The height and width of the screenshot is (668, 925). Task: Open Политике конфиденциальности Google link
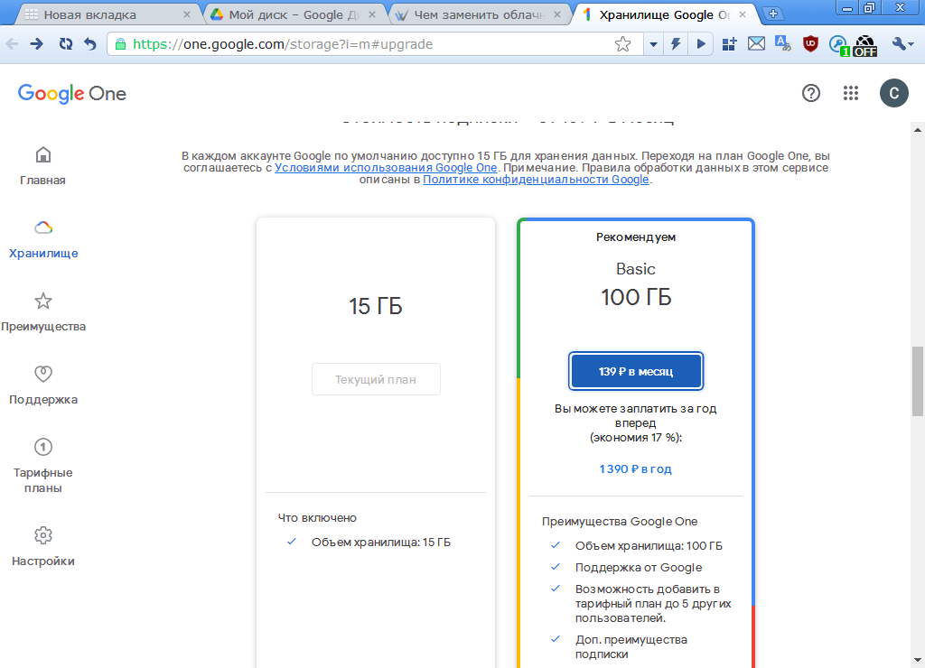(x=536, y=180)
